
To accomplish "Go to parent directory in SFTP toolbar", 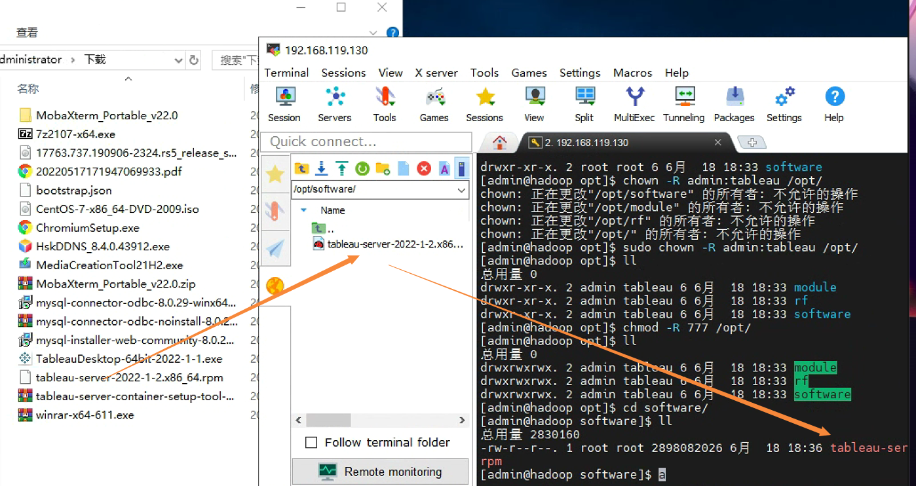I will tap(301, 169).
